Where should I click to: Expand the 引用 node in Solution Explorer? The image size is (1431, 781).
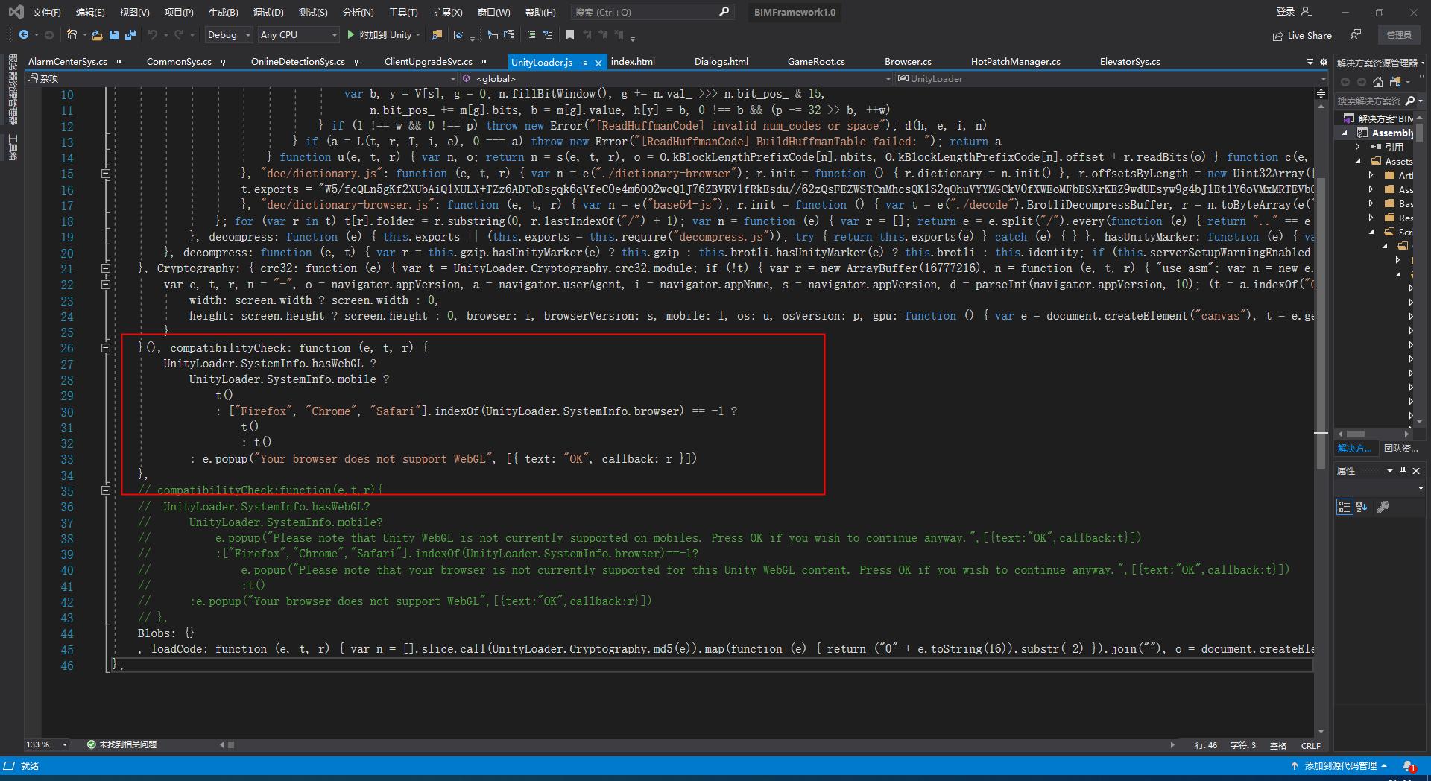[x=1358, y=147]
